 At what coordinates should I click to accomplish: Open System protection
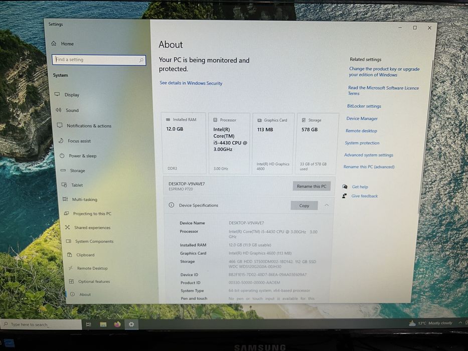(362, 143)
